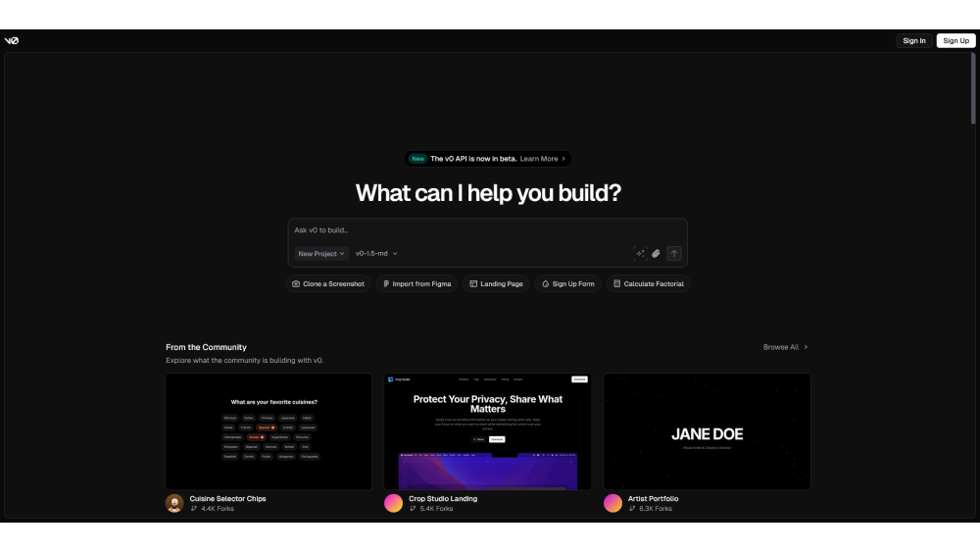
Task: Open the Artist Portfolio JANE DOE thumbnail
Action: coord(707,431)
